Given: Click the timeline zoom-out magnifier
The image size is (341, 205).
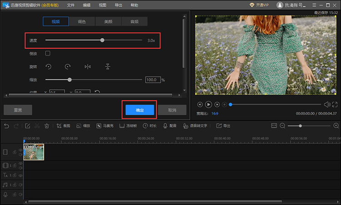Looking at the screenshot, I should [x=282, y=126].
